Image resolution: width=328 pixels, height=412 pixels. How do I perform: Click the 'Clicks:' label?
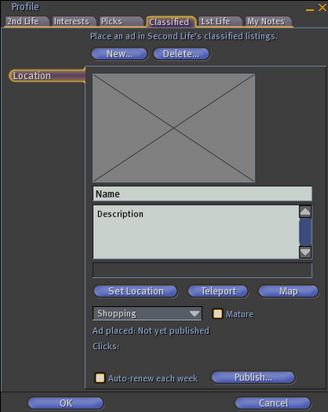tap(106, 347)
